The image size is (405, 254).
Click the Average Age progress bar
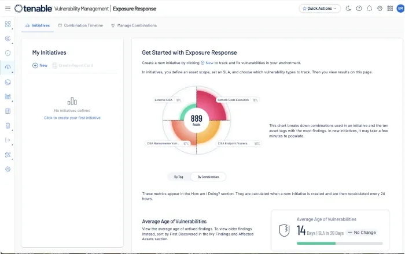tap(340, 243)
